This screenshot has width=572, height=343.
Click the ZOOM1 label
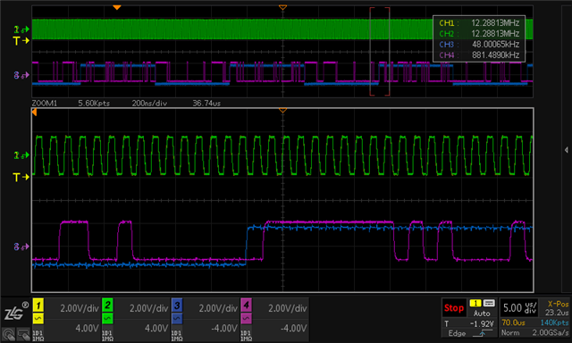point(44,103)
